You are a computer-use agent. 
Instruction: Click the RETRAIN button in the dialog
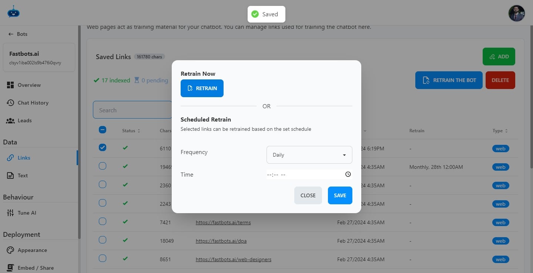pyautogui.click(x=202, y=88)
